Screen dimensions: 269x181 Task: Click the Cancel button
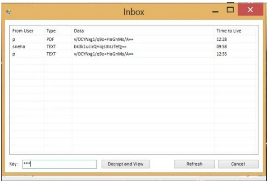(x=238, y=164)
